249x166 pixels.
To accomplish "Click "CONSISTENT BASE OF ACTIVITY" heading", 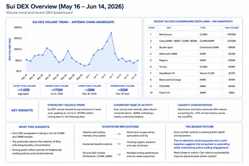I will click(133, 105).
